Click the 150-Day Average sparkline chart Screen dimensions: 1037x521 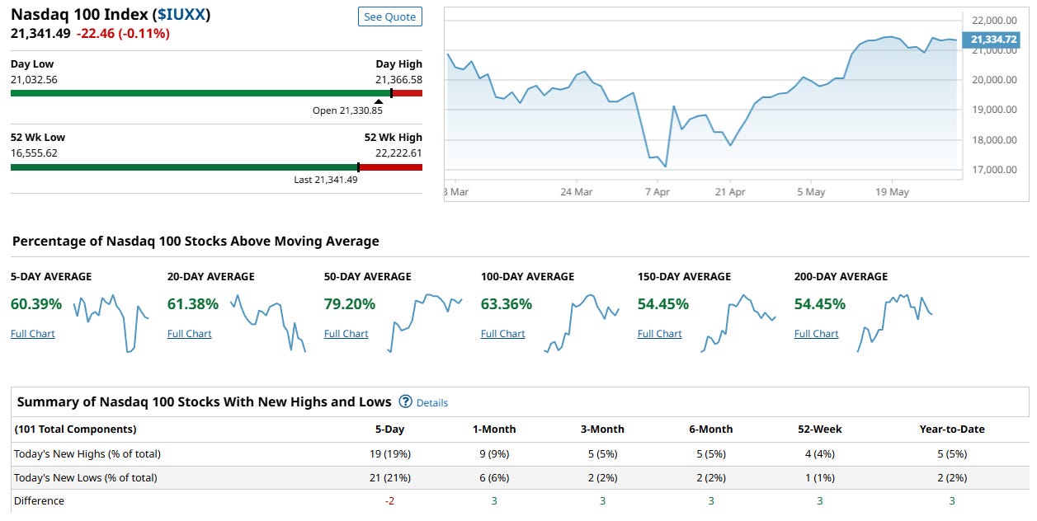pos(738,323)
